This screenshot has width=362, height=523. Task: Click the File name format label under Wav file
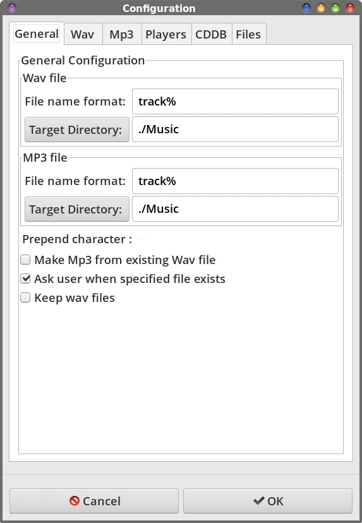click(75, 102)
